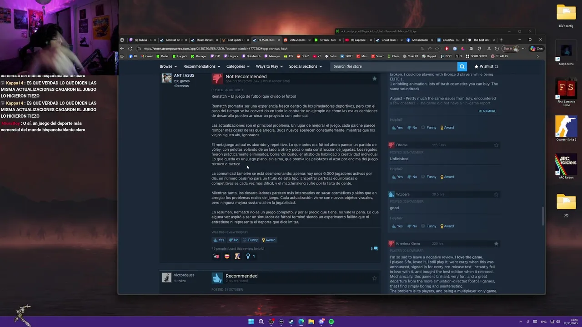Open the Final Sentence Demo desktop shortcut
The height and width of the screenshot is (327, 582).
coord(566,92)
